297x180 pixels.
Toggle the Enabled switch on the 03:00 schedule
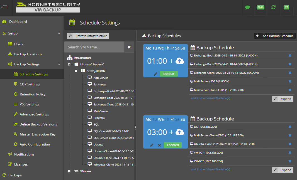coord(173,145)
